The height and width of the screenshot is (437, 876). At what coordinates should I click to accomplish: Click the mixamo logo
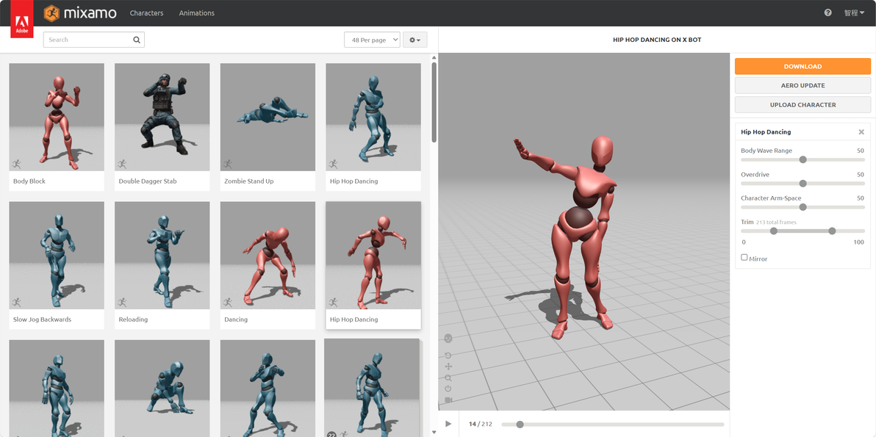tap(80, 12)
